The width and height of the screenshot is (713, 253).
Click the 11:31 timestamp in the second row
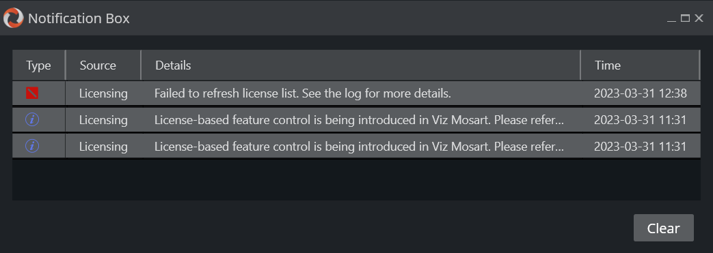[641, 120]
